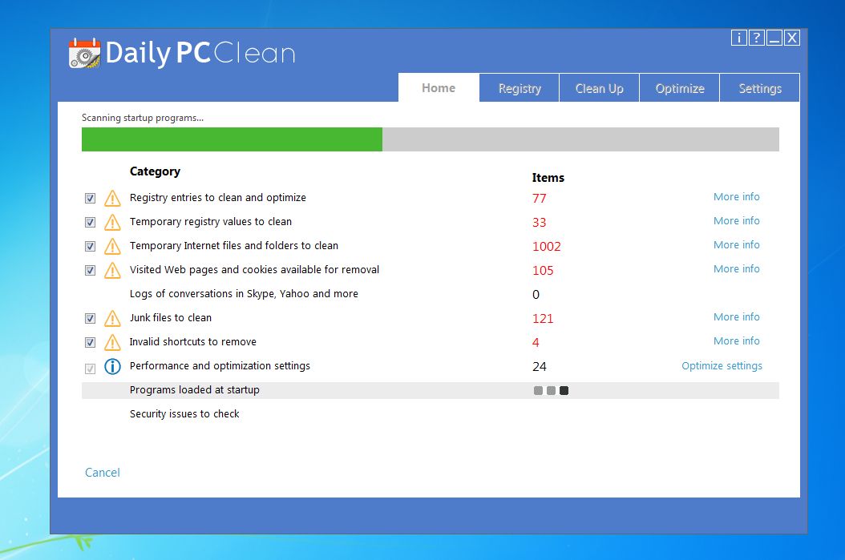The height and width of the screenshot is (560, 845).
Task: Click the 24 items count
Action: [x=540, y=367]
